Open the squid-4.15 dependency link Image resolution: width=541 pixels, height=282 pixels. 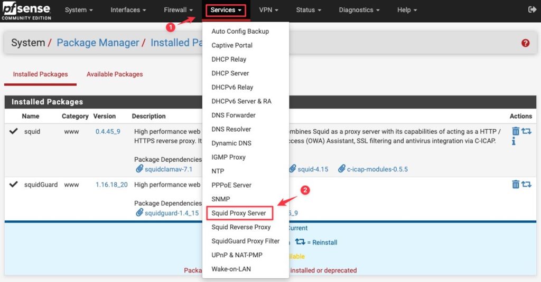click(313, 169)
